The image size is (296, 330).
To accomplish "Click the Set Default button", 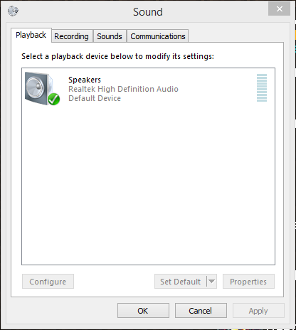I will pos(181,282).
